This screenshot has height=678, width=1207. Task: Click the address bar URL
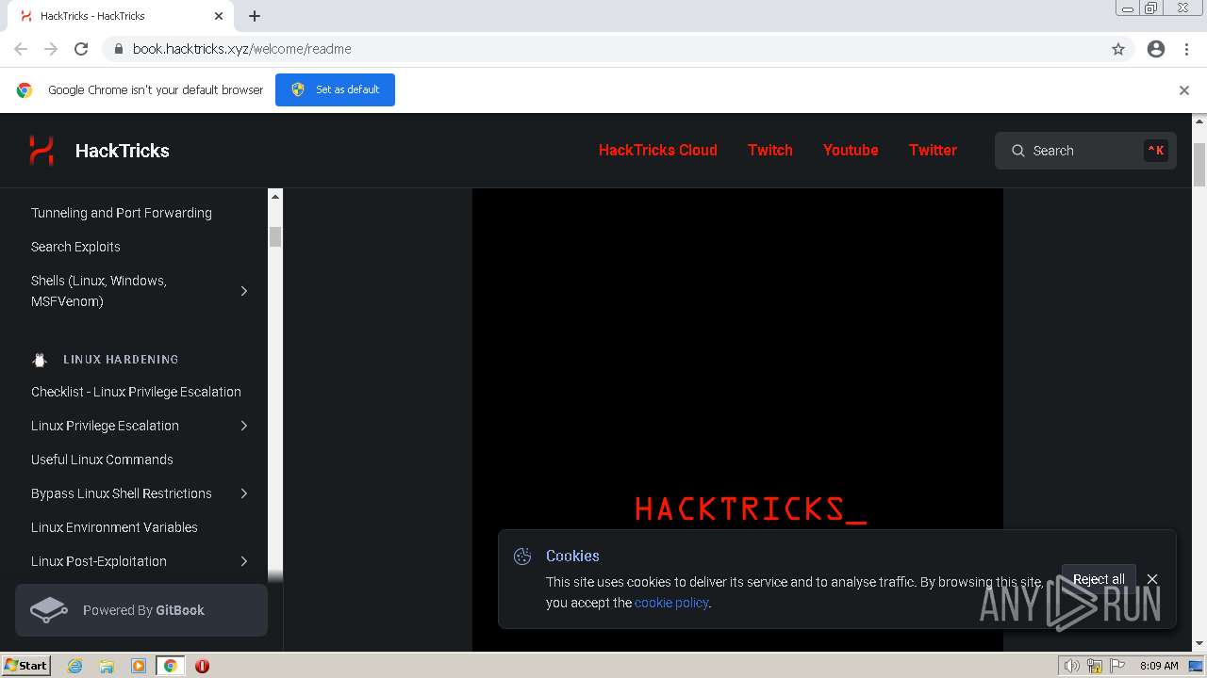point(242,49)
